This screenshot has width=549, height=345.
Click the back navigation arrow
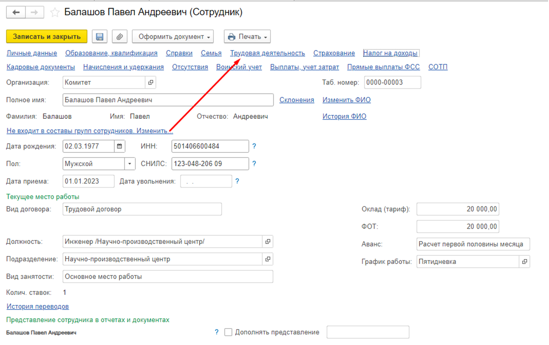coord(16,13)
